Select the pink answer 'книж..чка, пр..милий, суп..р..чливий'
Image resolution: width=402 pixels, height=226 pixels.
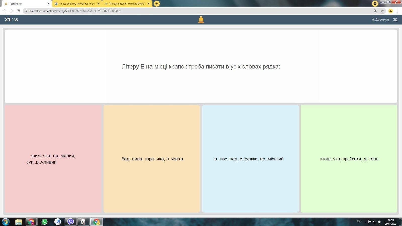pyautogui.click(x=53, y=159)
